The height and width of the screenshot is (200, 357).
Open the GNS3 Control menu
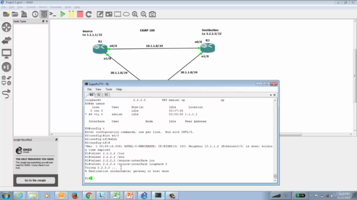tap(31, 7)
